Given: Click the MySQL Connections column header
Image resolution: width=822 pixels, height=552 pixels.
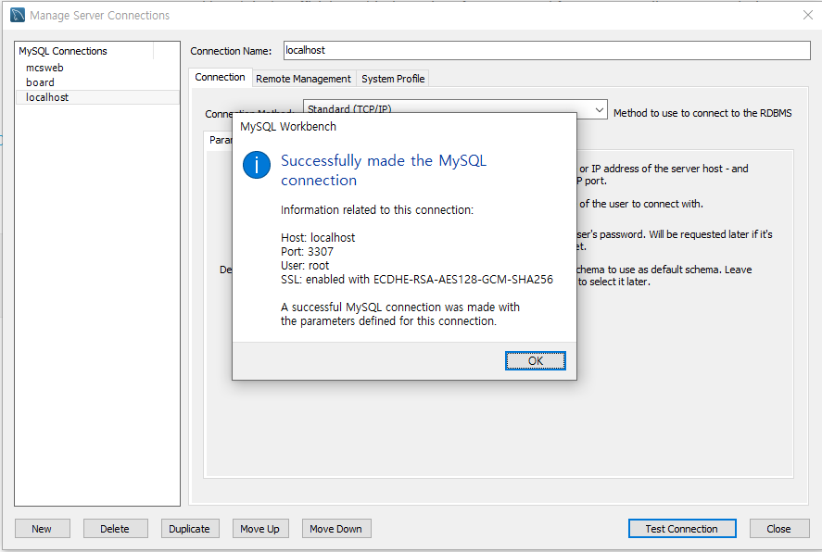Looking at the screenshot, I should click(x=85, y=51).
